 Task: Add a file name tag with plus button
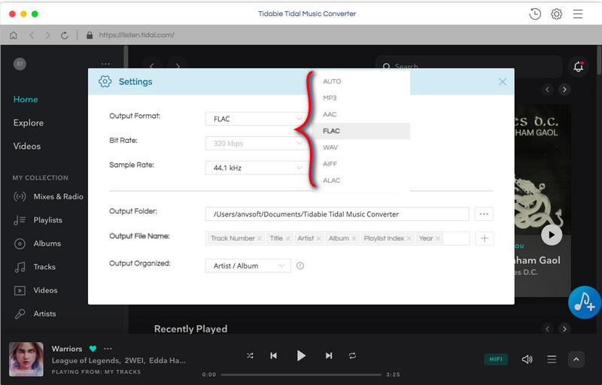pos(484,238)
